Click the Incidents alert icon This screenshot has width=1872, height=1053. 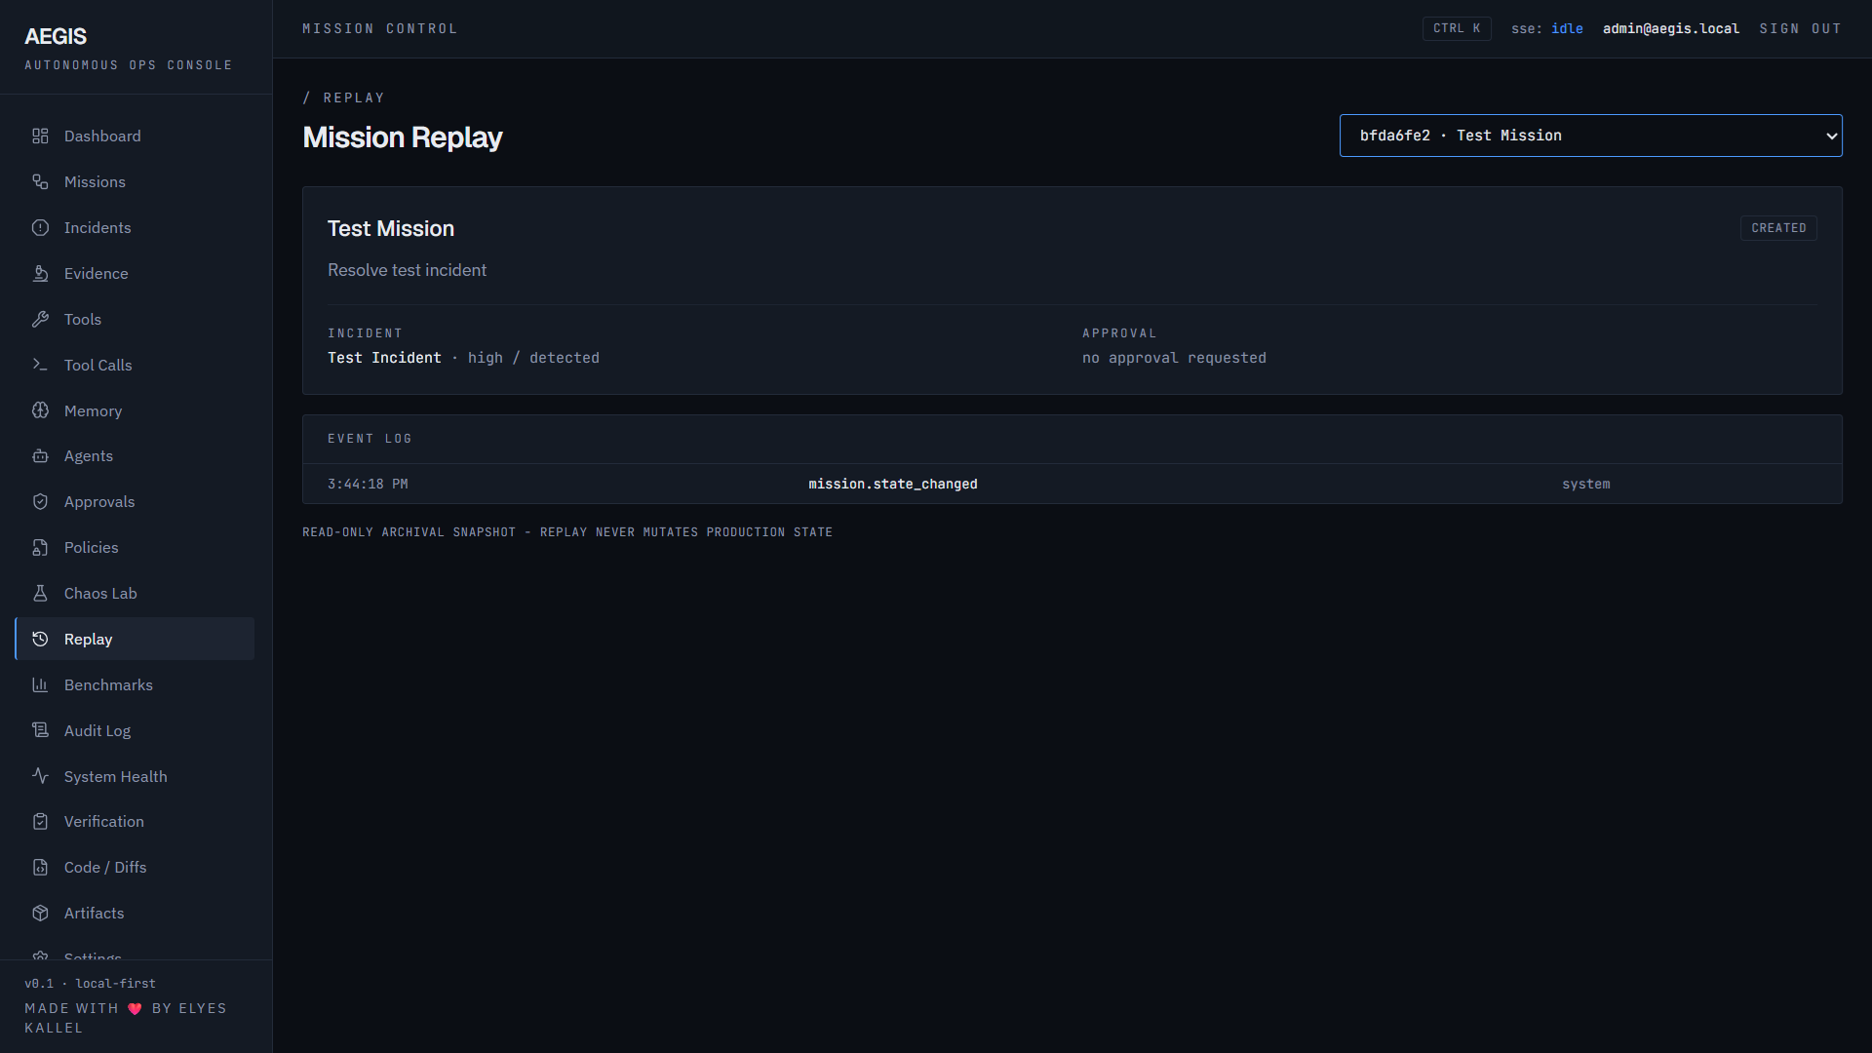(40, 228)
